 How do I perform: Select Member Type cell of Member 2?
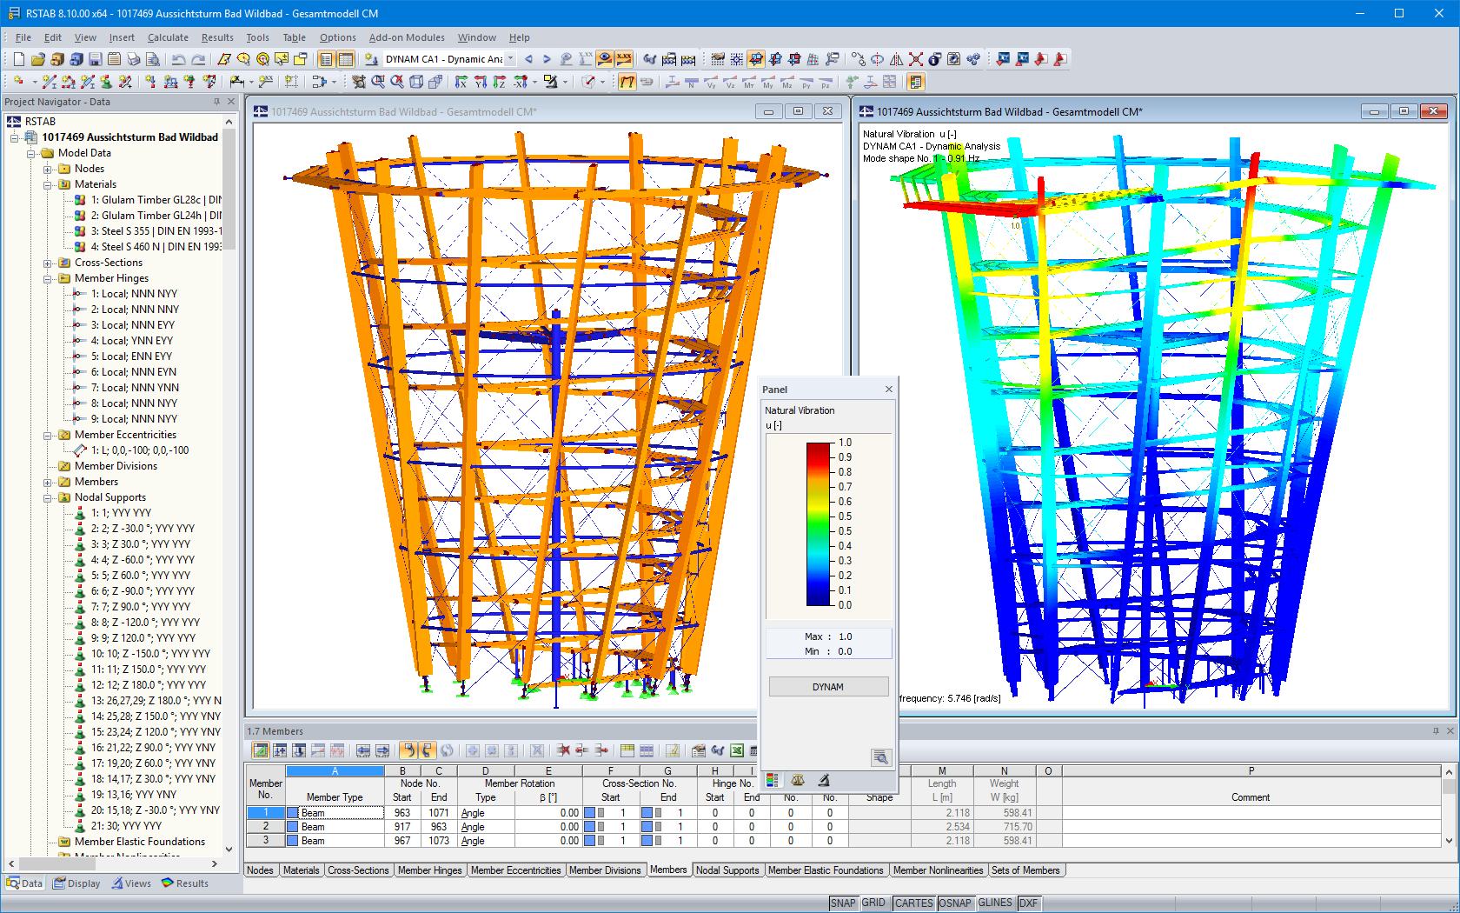point(335,826)
